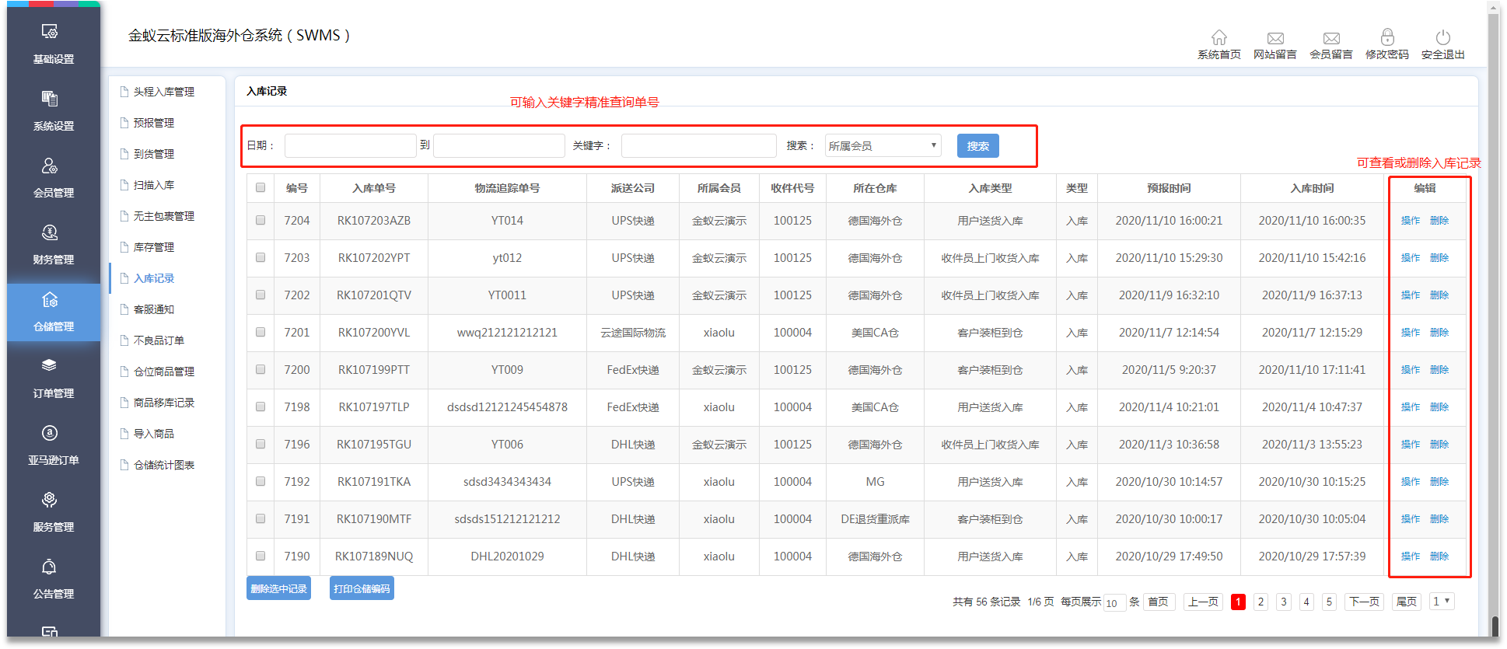Open 库存管理 in the submenu
The width and height of the screenshot is (1507, 649).
(154, 247)
